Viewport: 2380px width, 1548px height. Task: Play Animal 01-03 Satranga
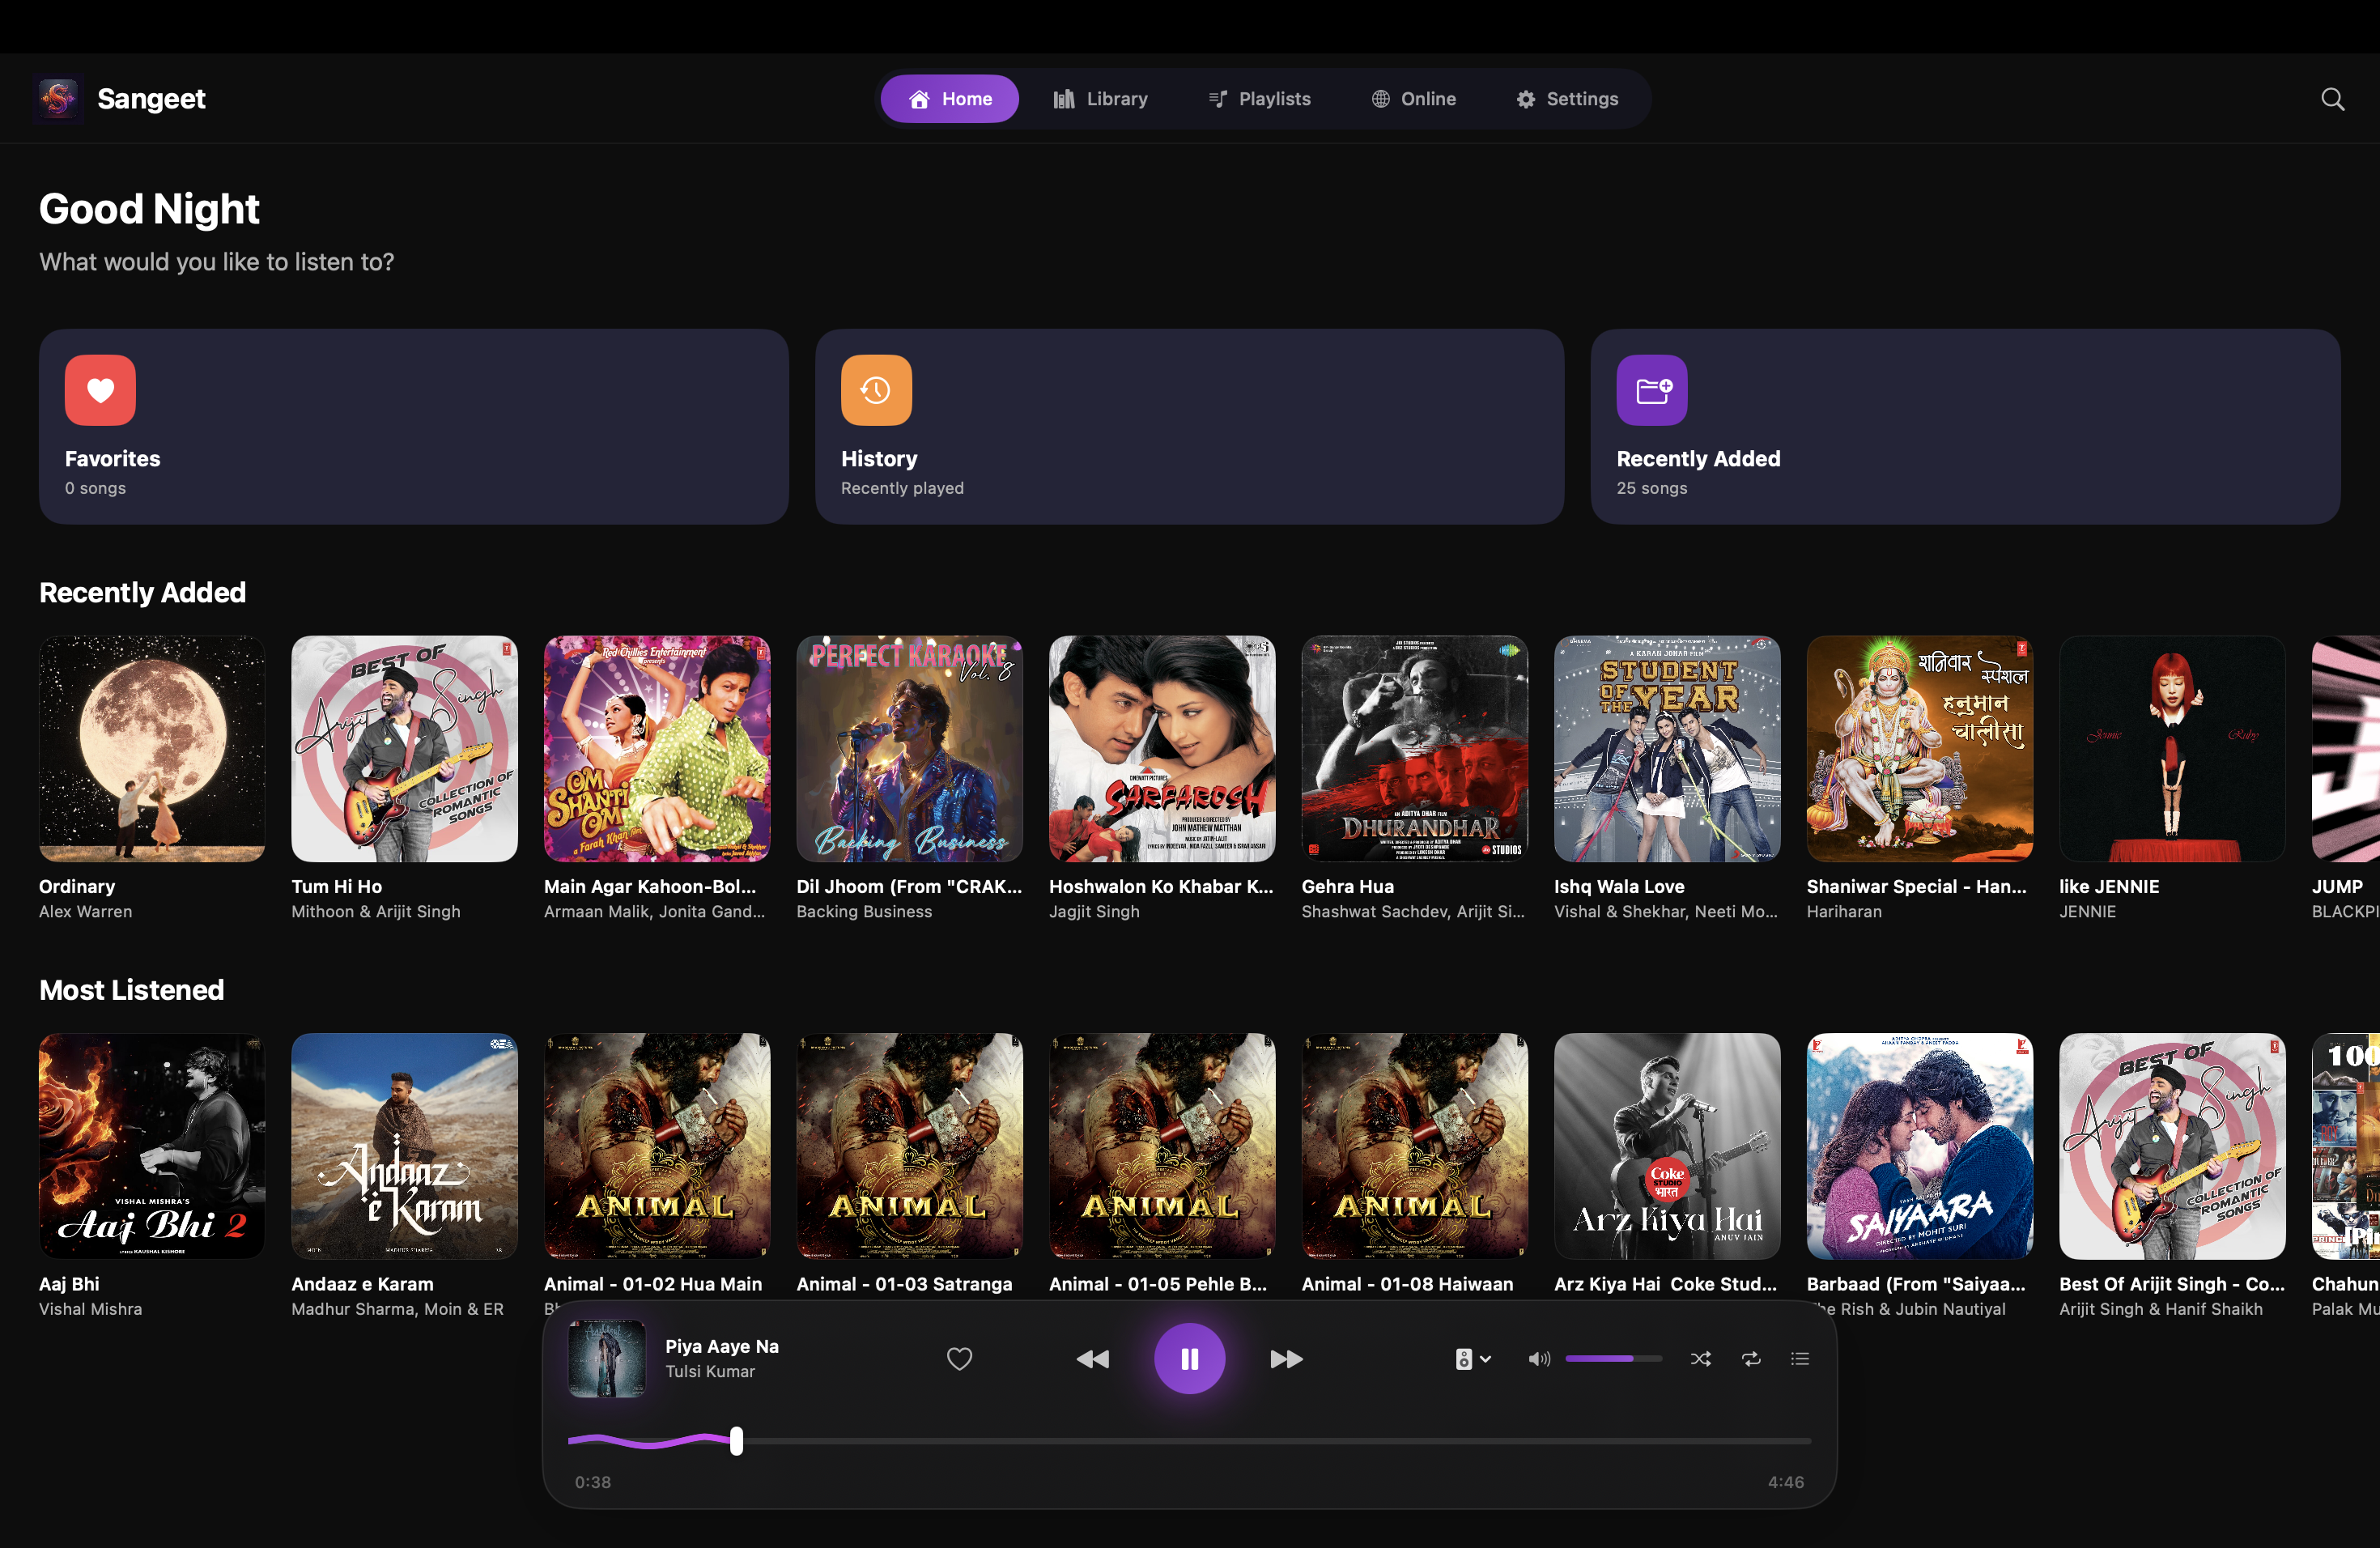point(909,1146)
